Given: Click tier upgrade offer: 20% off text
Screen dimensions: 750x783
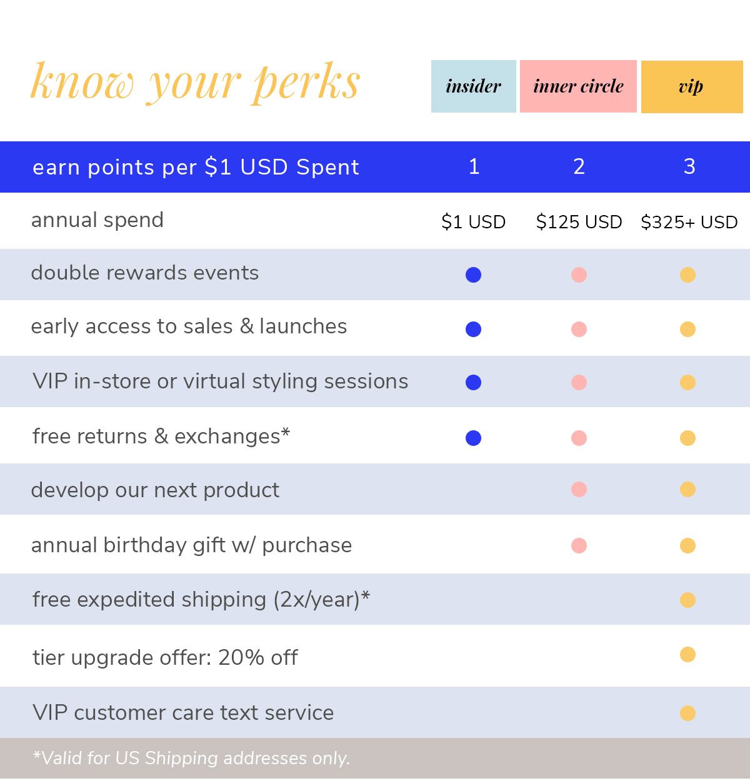Looking at the screenshot, I should point(165,657).
